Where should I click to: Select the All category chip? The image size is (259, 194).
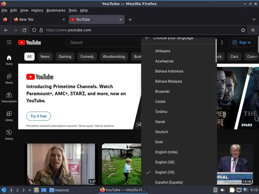pos(29,57)
